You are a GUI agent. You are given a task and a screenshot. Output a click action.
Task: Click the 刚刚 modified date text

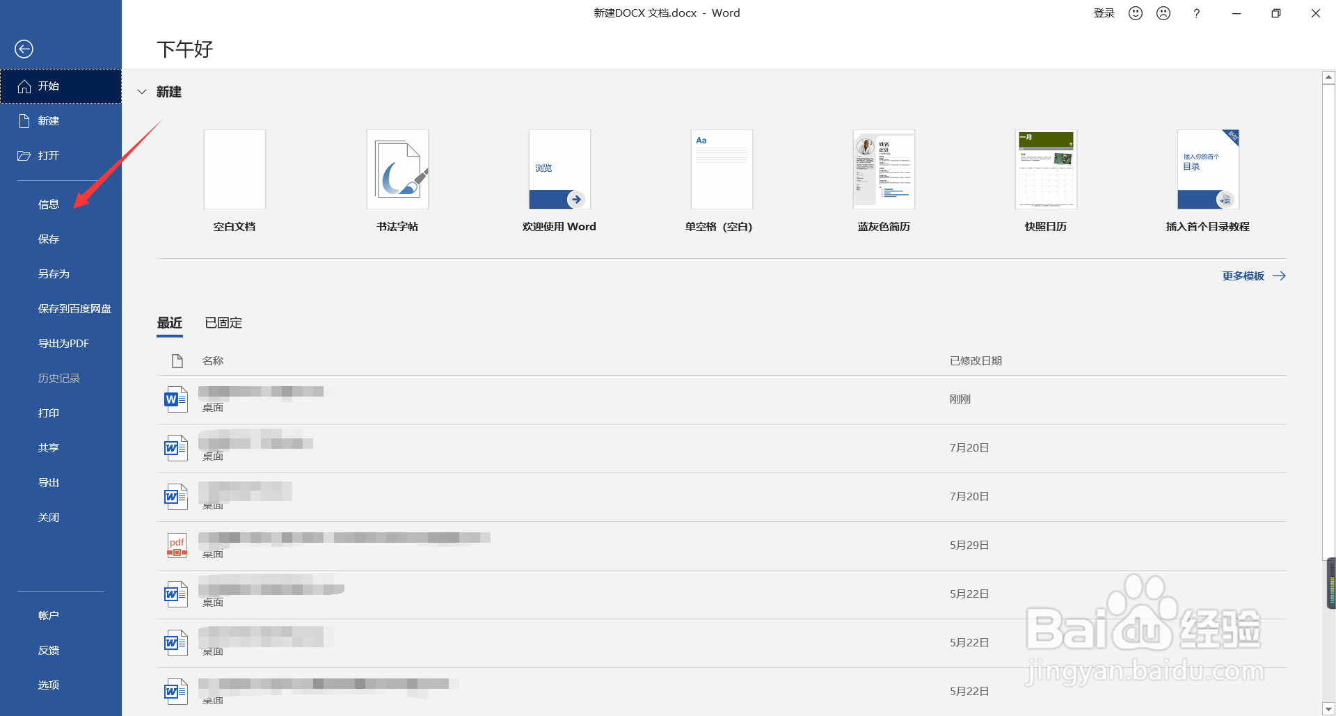pyautogui.click(x=960, y=399)
